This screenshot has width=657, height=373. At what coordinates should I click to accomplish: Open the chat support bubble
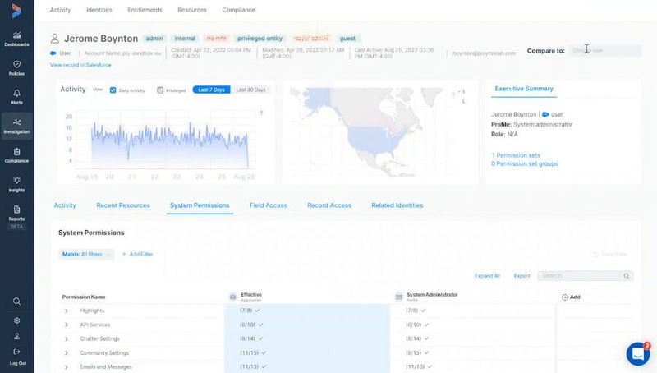click(637, 353)
